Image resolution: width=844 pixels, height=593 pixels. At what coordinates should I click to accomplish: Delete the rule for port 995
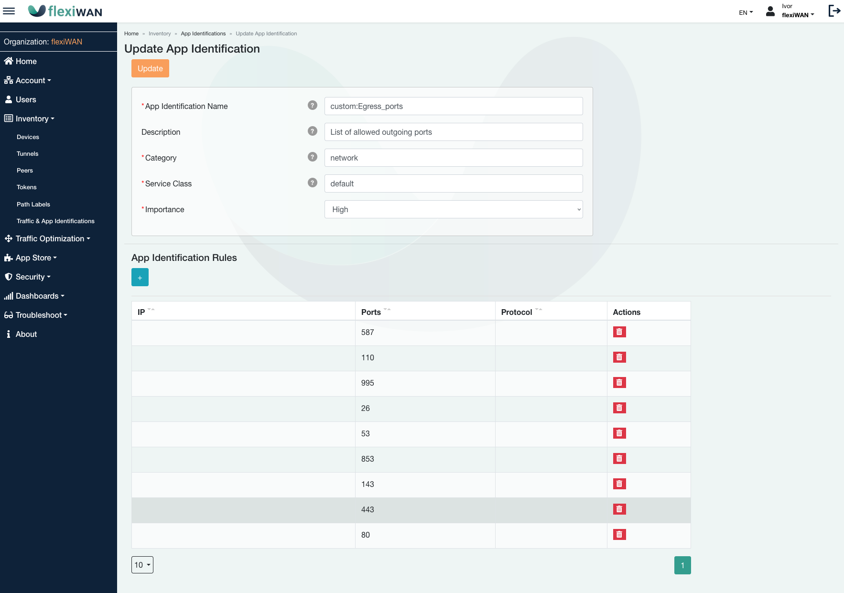tap(619, 382)
